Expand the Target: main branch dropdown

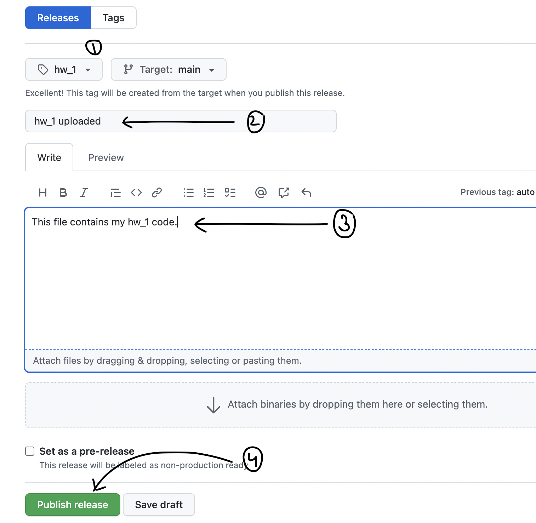click(169, 69)
